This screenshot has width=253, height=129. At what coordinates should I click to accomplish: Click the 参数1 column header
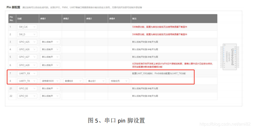50,19
